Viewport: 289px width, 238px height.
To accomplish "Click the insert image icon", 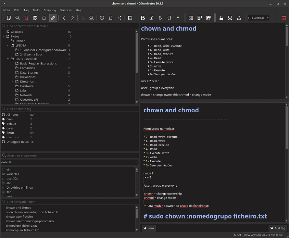I will tap(200, 18).
